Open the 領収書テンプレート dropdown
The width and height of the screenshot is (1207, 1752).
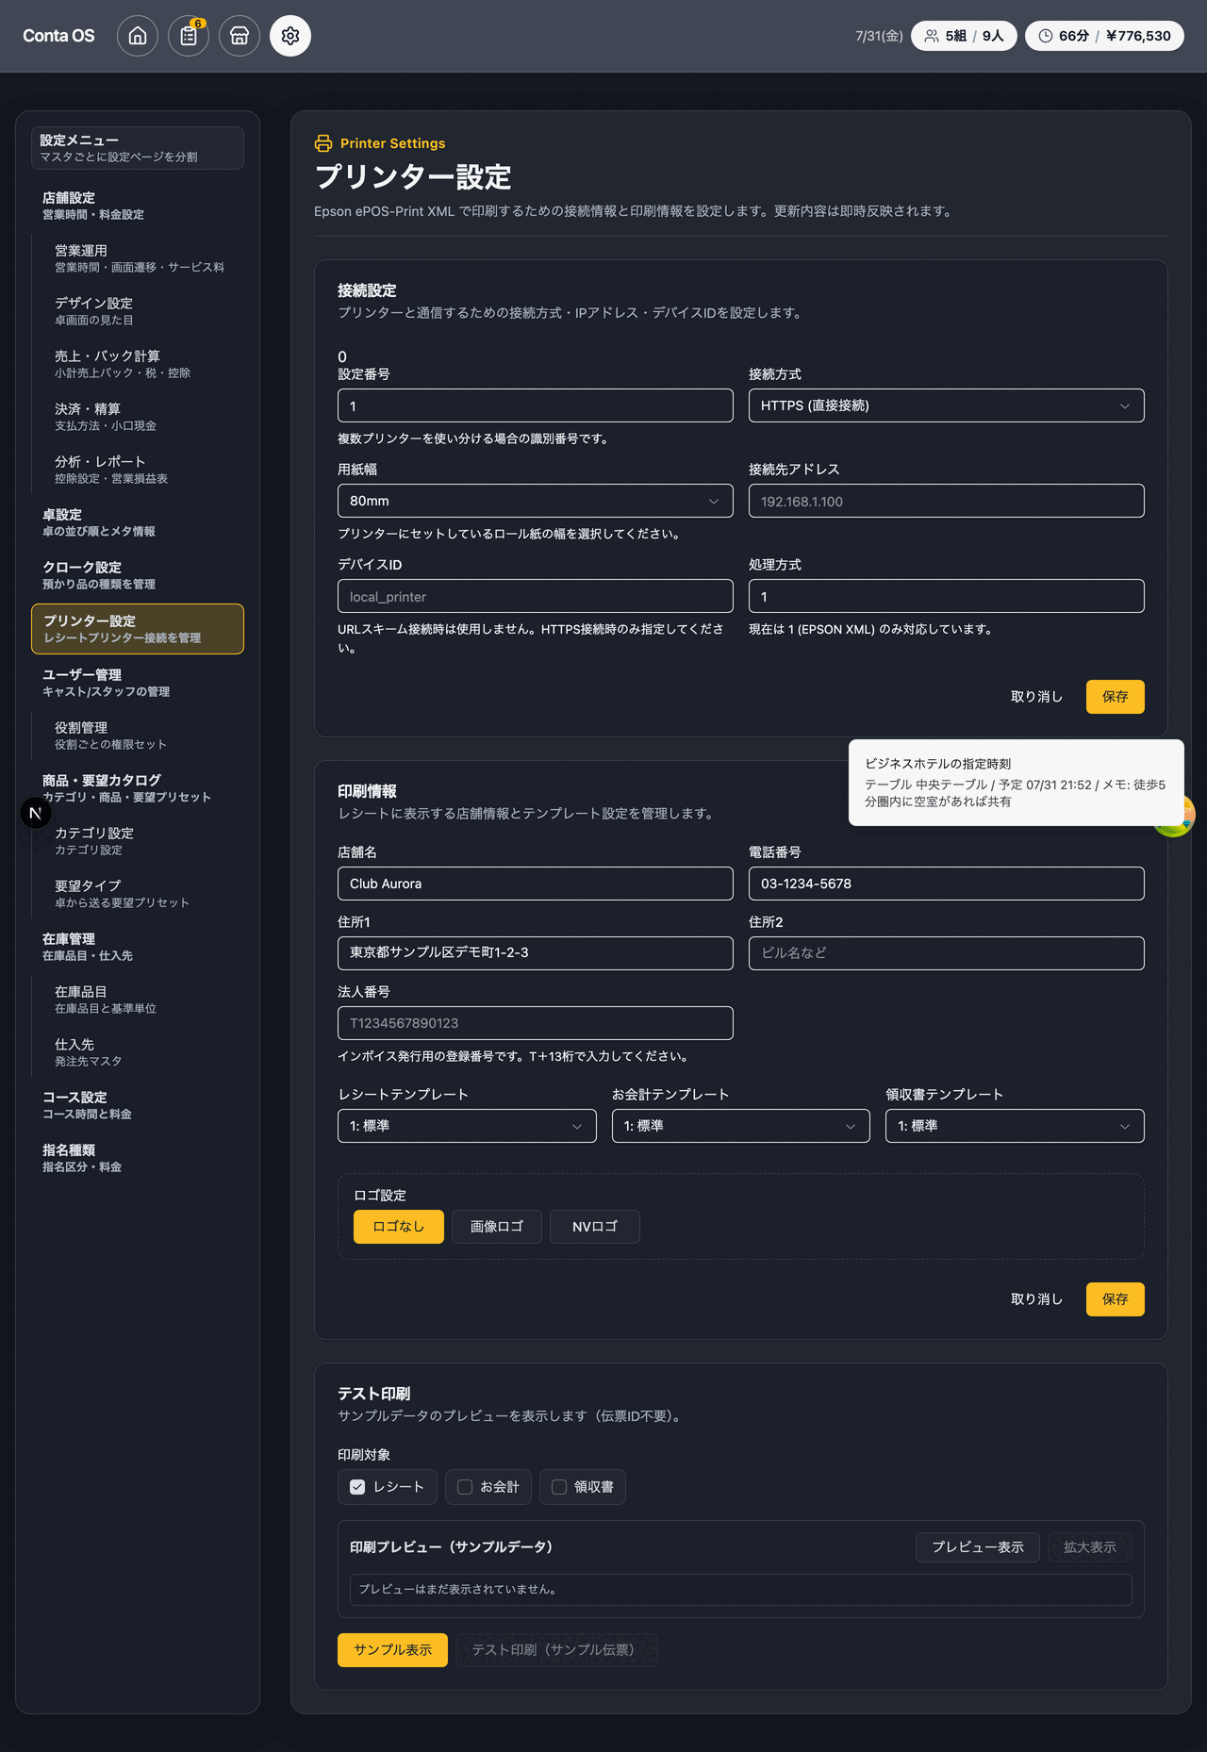pos(1015,1126)
